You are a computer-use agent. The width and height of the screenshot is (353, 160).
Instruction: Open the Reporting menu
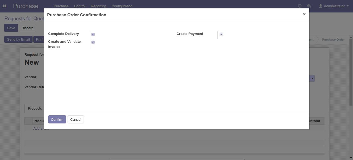98,6
